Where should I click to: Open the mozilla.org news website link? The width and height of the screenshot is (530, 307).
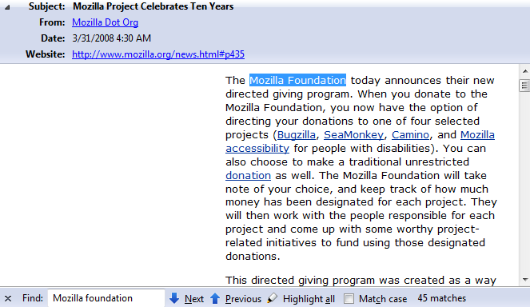pyautogui.click(x=158, y=54)
